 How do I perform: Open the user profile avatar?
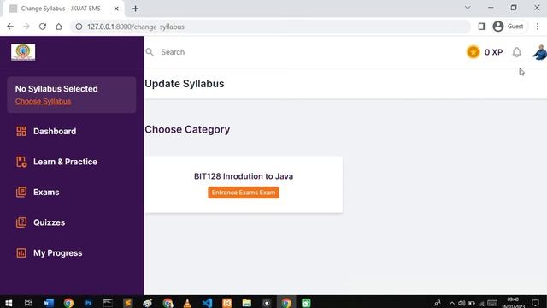click(539, 52)
